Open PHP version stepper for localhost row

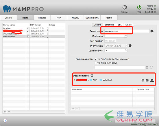coord(47,28)
